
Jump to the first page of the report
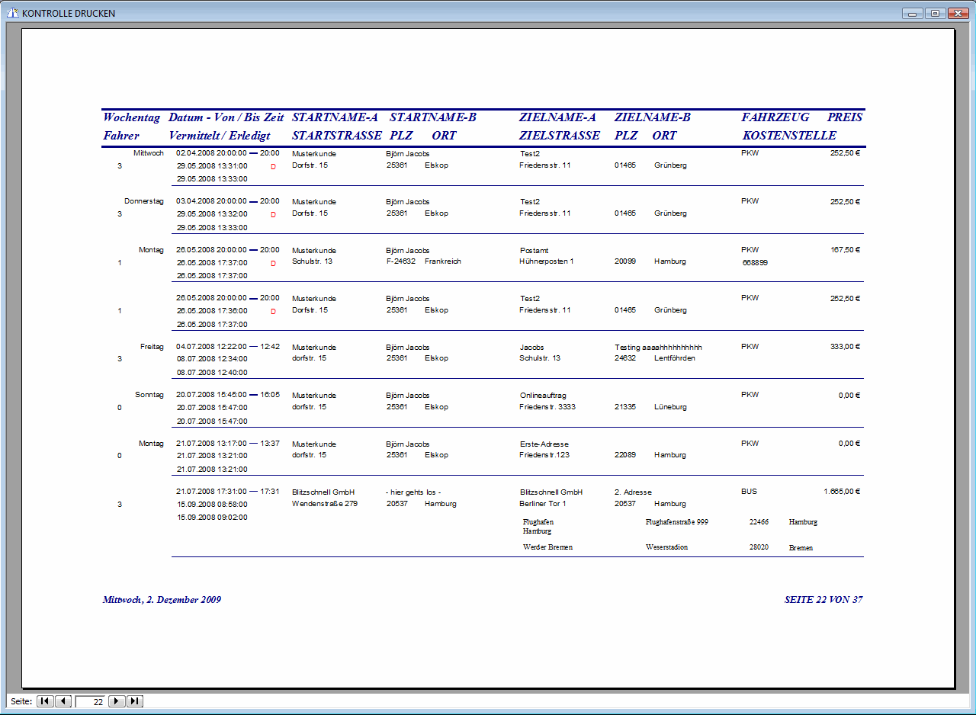pyautogui.click(x=45, y=701)
